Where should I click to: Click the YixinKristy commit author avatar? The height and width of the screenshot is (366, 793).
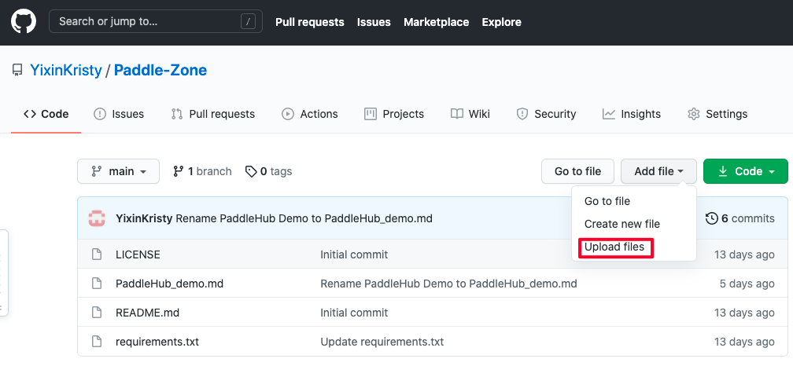(x=97, y=218)
